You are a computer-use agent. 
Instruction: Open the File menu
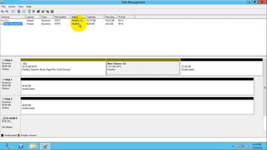coord(3,7)
